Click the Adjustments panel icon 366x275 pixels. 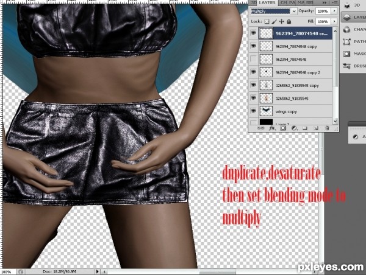[356, 137]
